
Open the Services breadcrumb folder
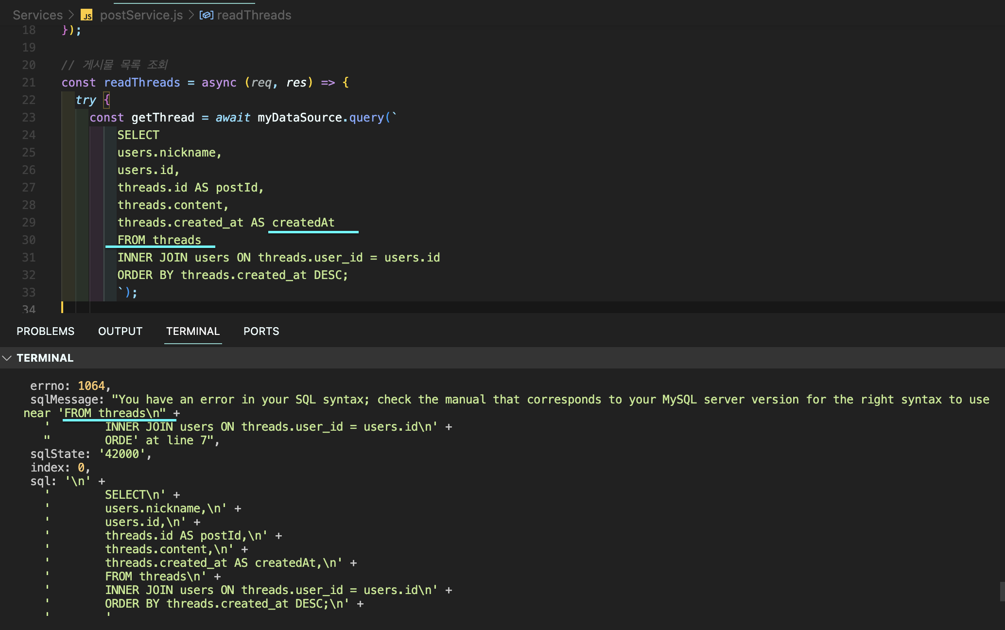(37, 16)
